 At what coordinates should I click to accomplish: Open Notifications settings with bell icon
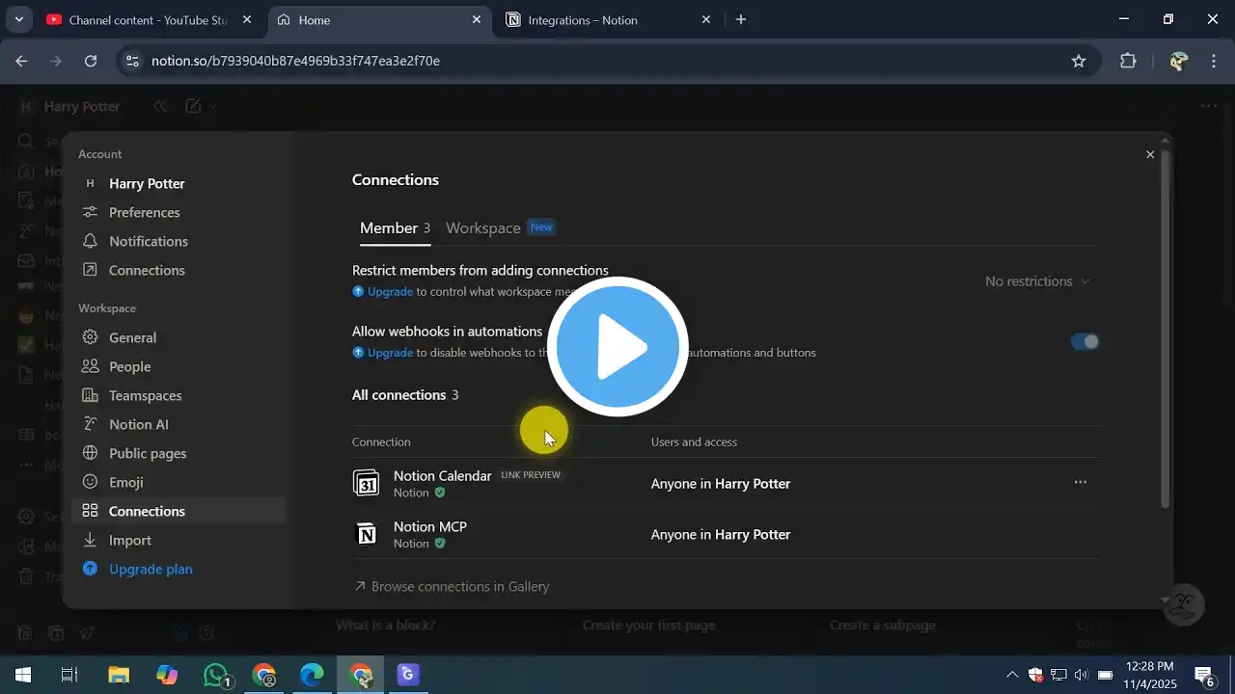tap(148, 241)
